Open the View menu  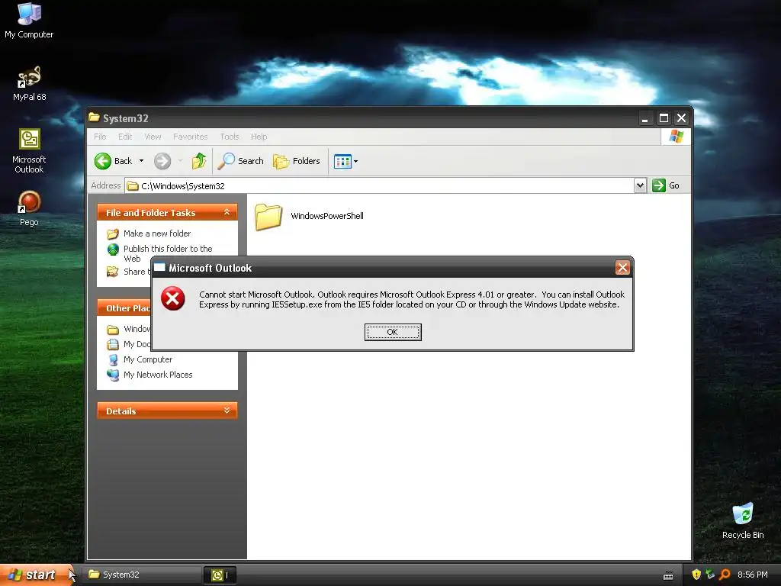pyautogui.click(x=153, y=137)
